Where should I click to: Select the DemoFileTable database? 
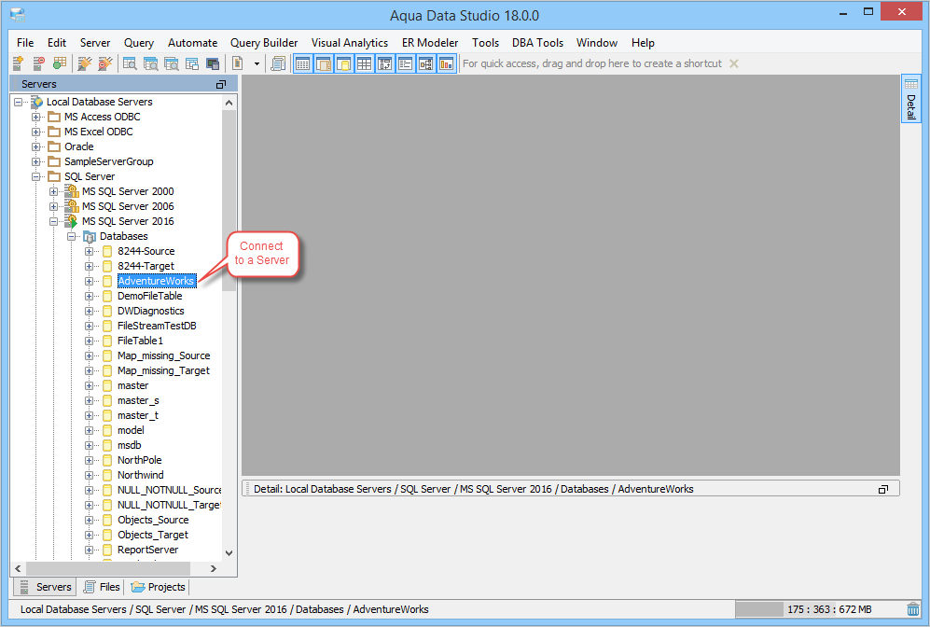coord(149,296)
